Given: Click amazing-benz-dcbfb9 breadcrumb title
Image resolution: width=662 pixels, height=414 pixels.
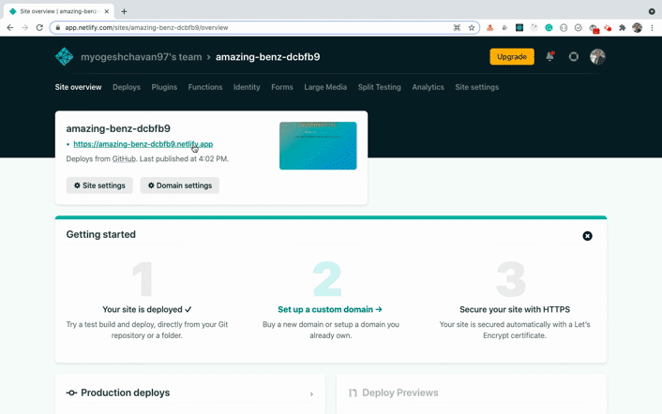Looking at the screenshot, I should tap(267, 57).
